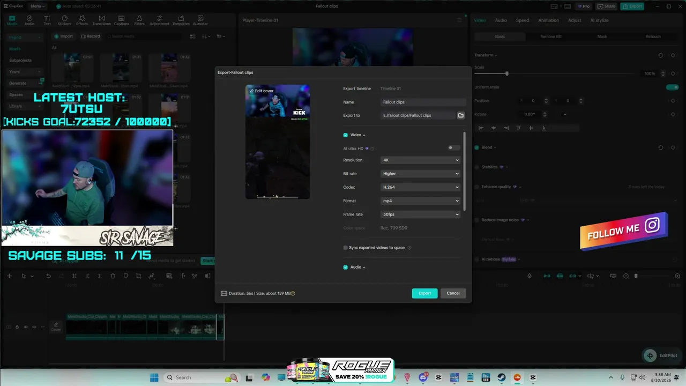The width and height of the screenshot is (686, 386).
Task: Open the AI avatar panel
Action: [x=200, y=20]
